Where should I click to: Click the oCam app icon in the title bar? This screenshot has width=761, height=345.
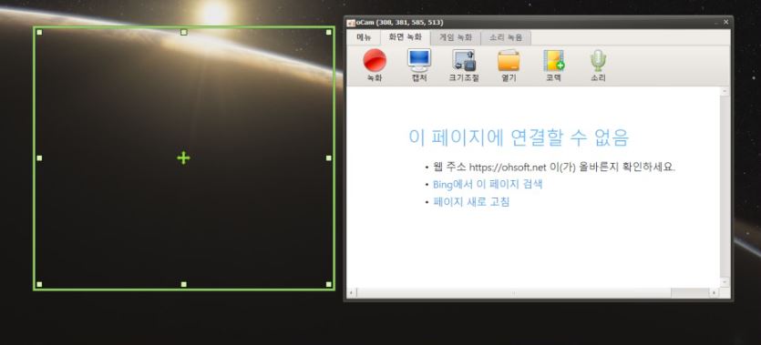coord(351,23)
